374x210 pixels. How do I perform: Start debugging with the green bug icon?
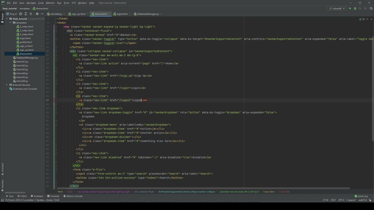355,8
